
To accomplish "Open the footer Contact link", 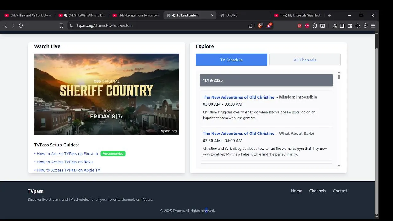I will (340, 191).
